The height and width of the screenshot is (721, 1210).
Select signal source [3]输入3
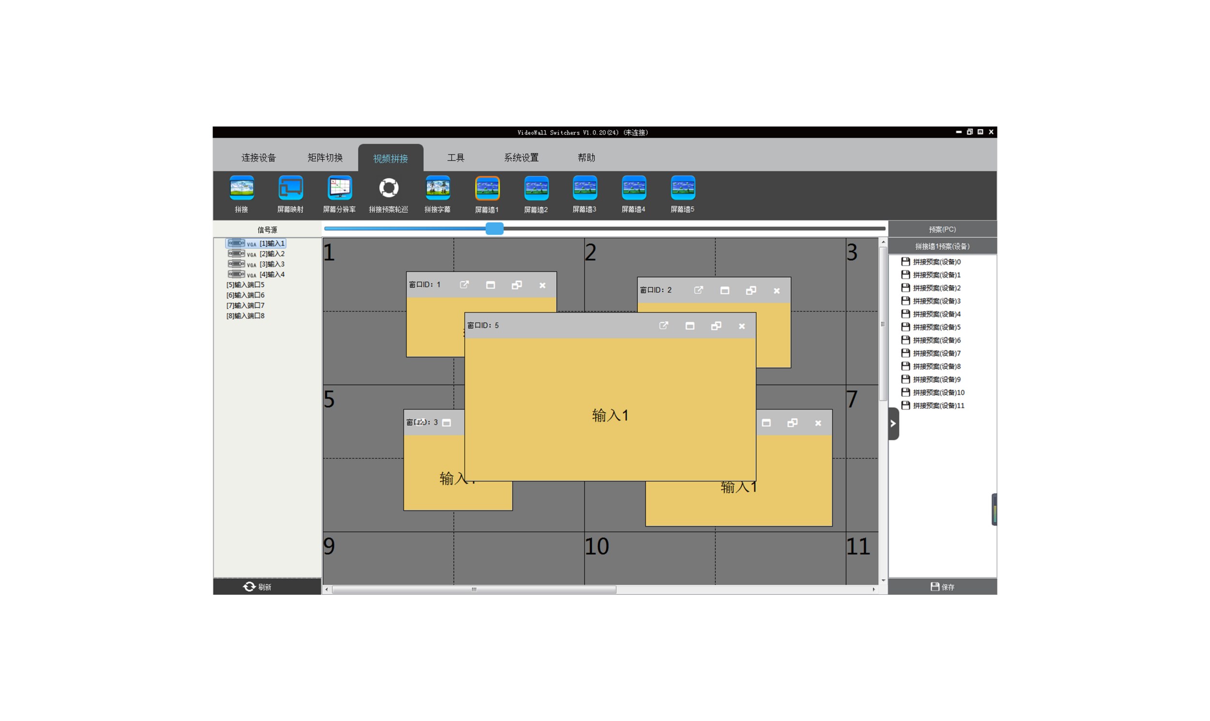256,264
